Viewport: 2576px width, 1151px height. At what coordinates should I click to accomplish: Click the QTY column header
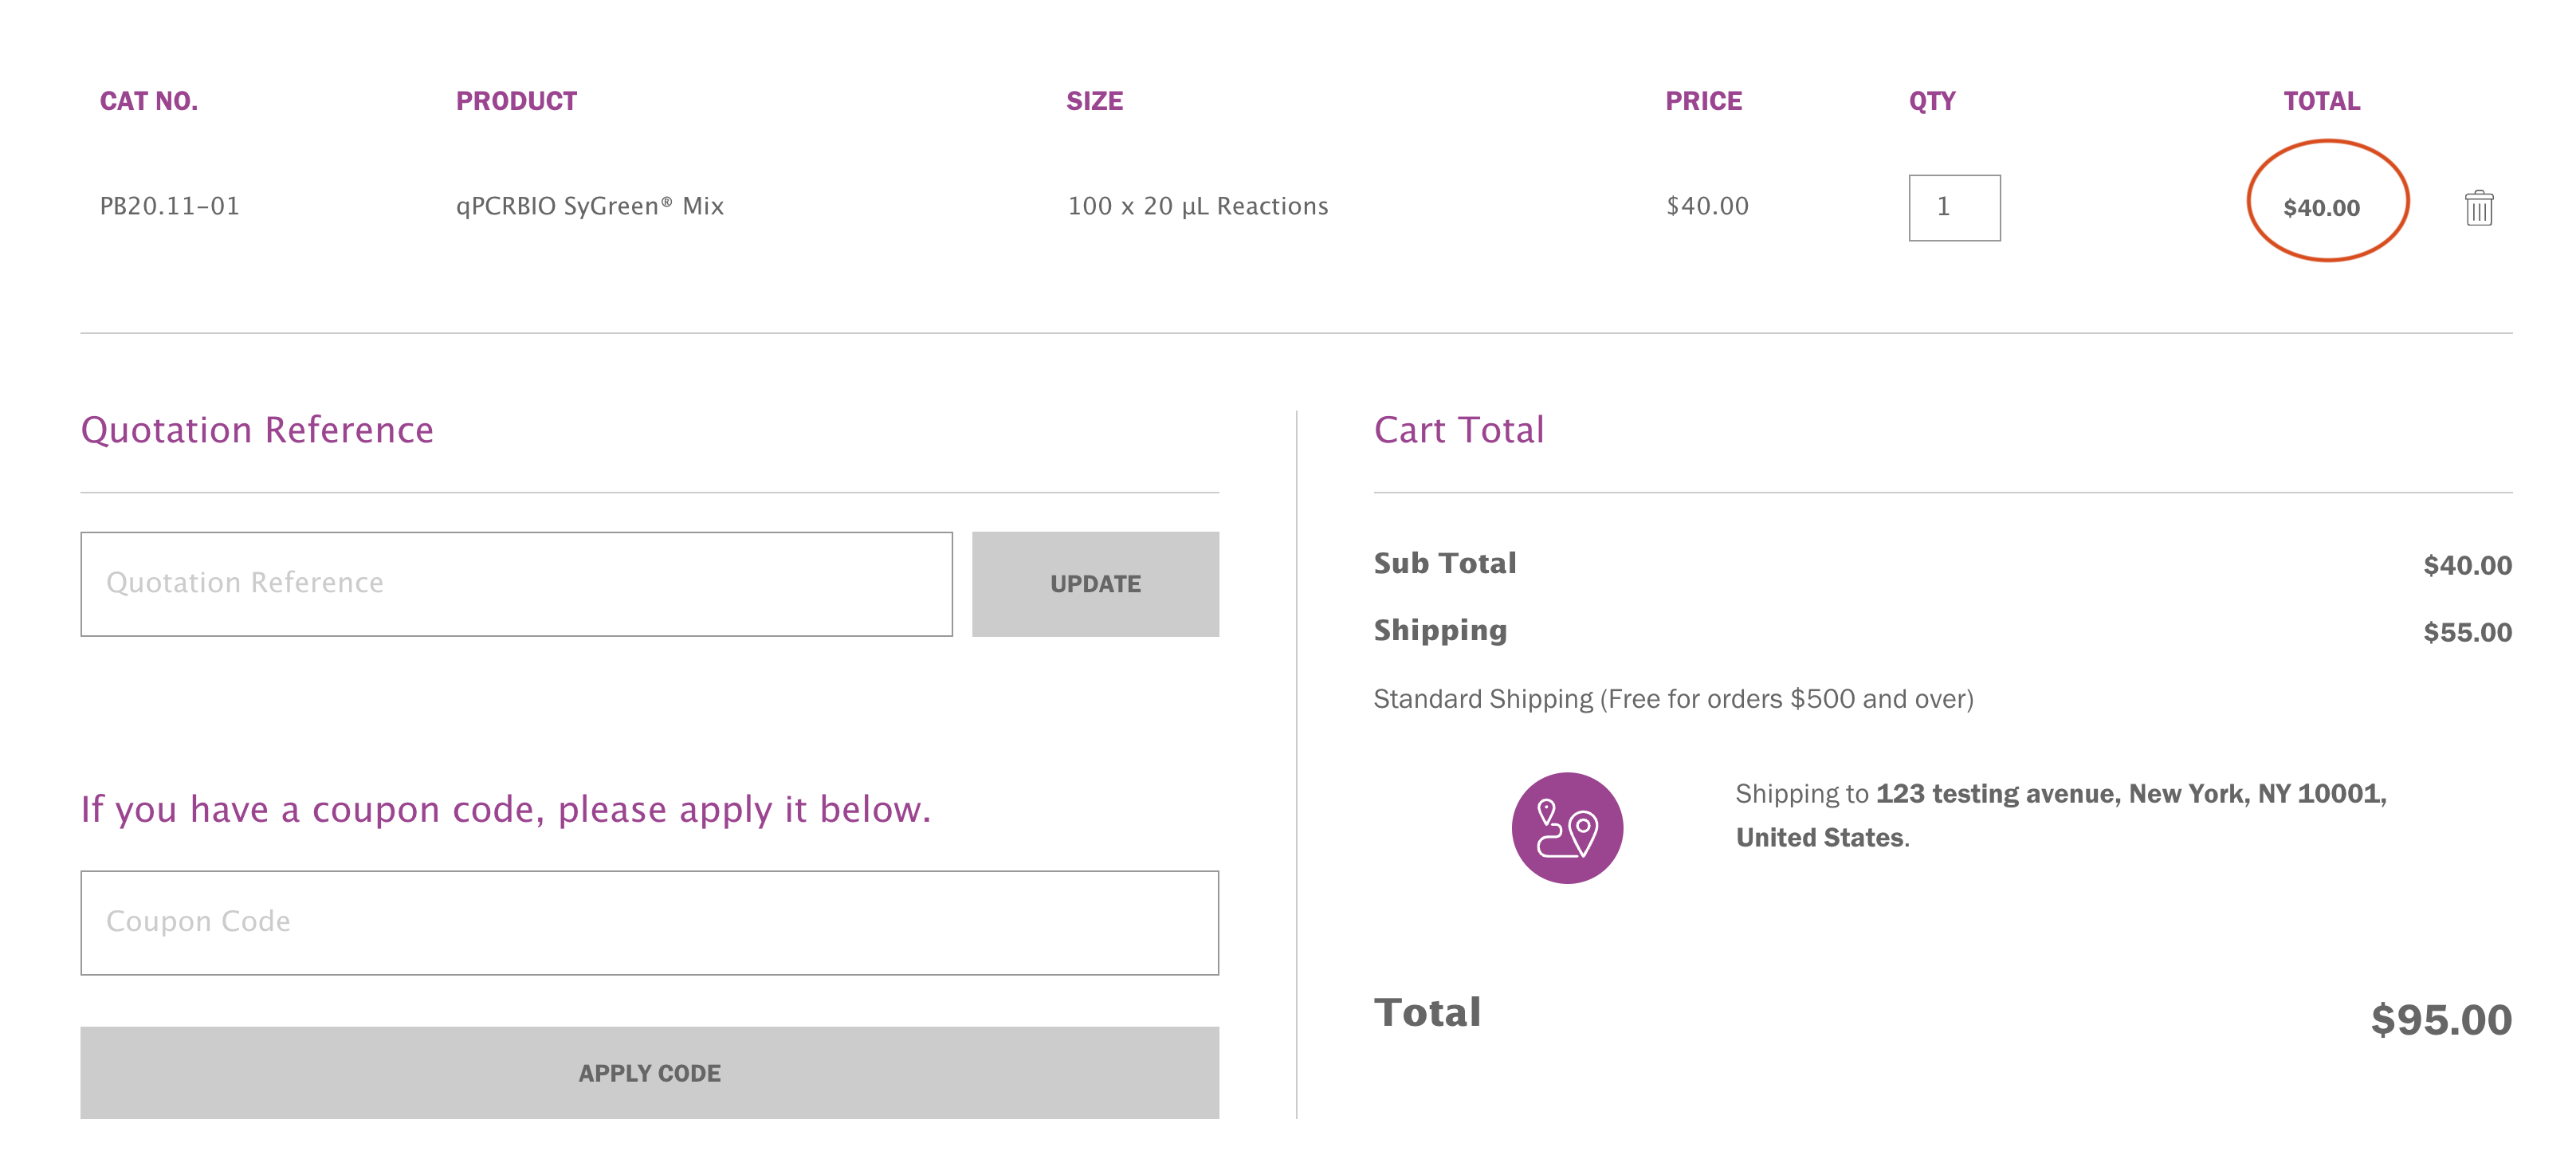tap(1931, 101)
